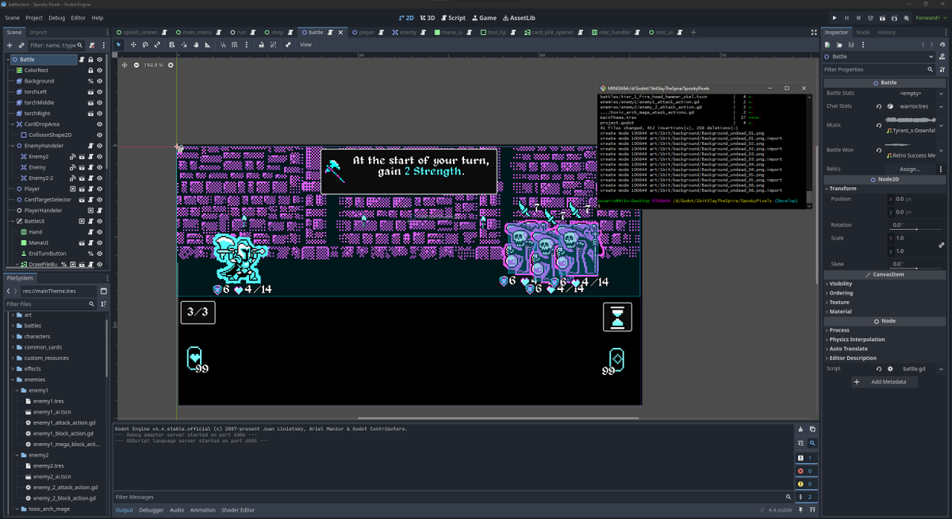Open the Scene menu

[13, 17]
